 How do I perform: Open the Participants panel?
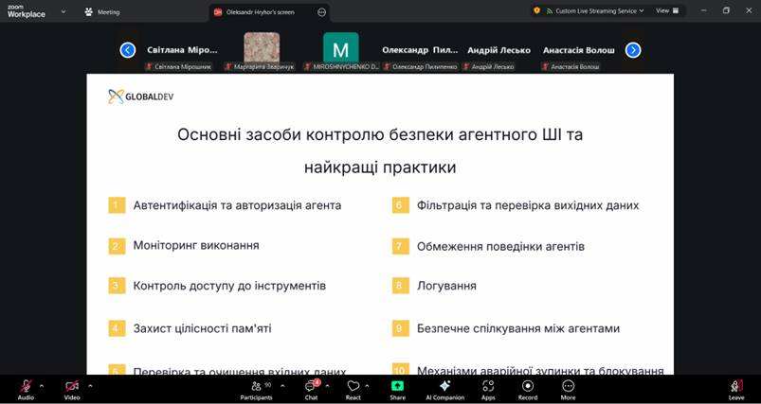click(x=256, y=388)
